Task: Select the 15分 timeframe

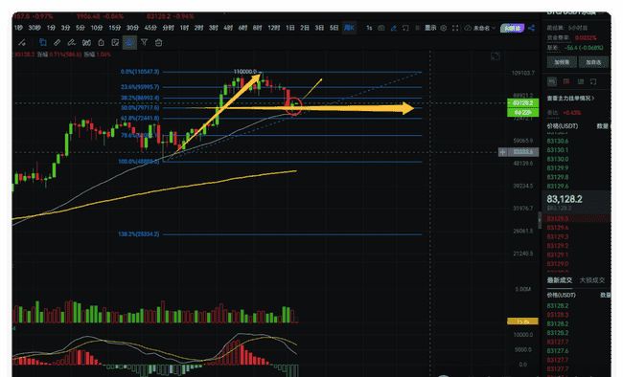Action: click(115, 28)
